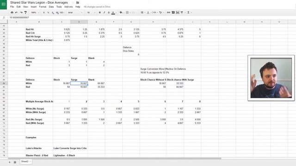Screen dimensions: 296x166
Task: Open the fill color picker
Action: [121, 12]
